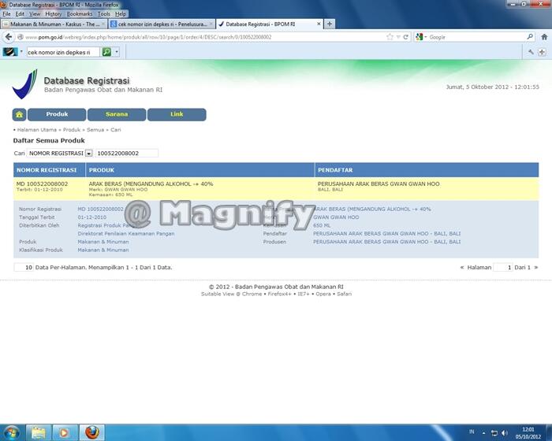The width and height of the screenshot is (552, 441).
Task: Sort by PENDAFTAR column header
Action: (x=335, y=170)
